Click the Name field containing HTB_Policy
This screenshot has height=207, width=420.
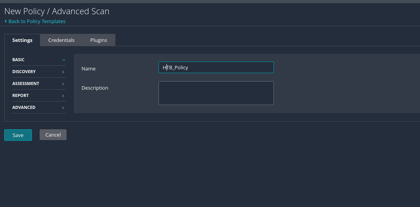tap(216, 67)
